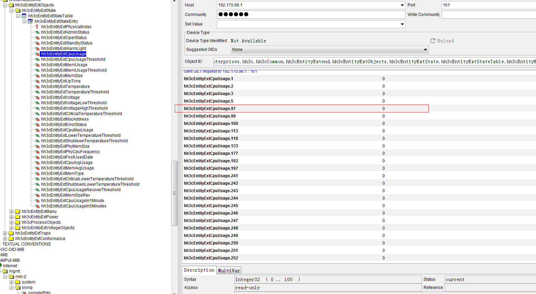Collapse the hh3cEntityExtState tree node
The image size is (536, 294).
click(12, 11)
